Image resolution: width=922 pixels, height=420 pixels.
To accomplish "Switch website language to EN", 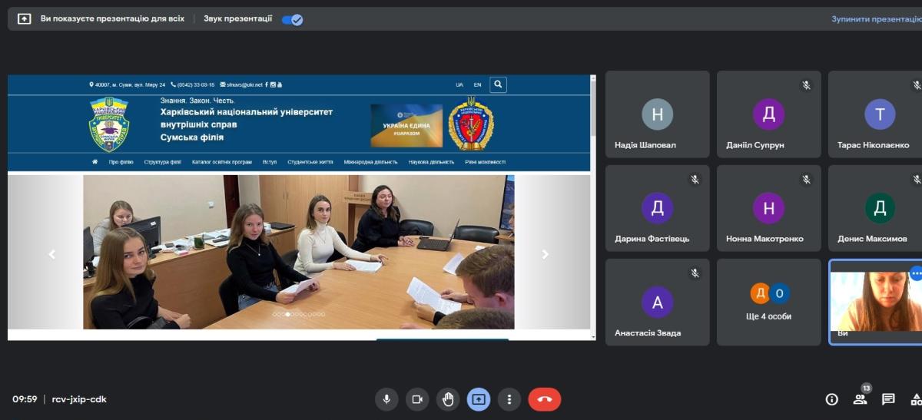I will click(477, 84).
